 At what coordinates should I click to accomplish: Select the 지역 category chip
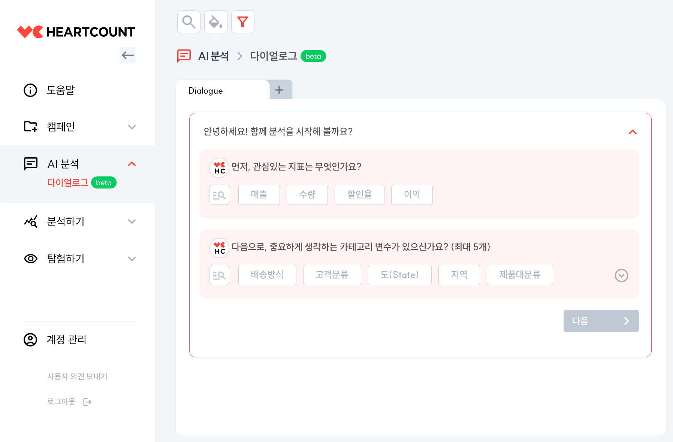click(459, 275)
